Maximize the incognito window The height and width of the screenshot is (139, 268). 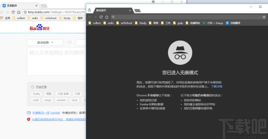[260, 7]
